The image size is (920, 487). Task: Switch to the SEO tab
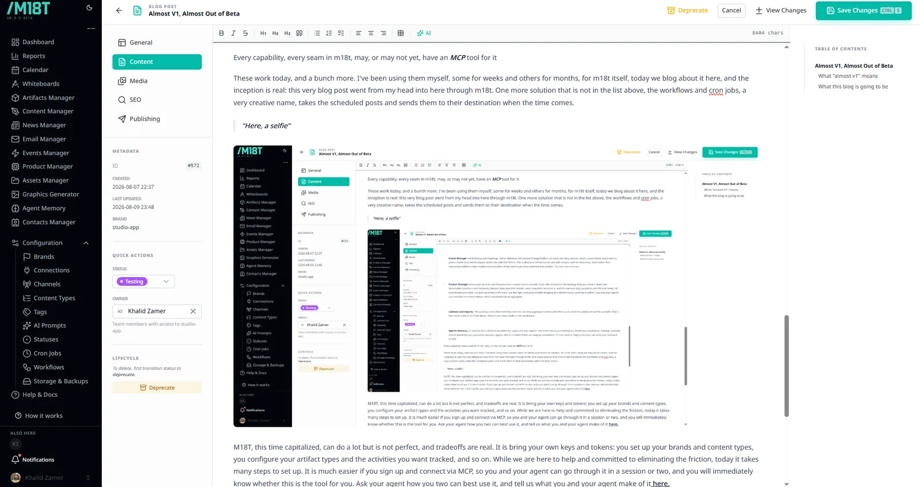coord(157,99)
